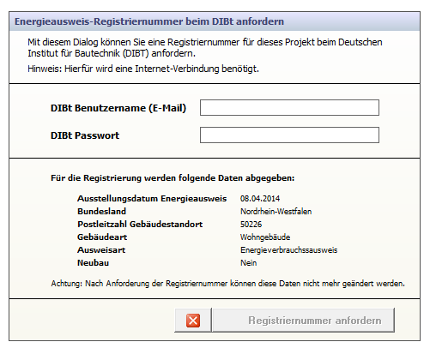Image resolution: width=430 pixels, height=348 pixels.
Task: Focus the DIBt Benutzername (E-Mail) input field
Action: (x=289, y=108)
